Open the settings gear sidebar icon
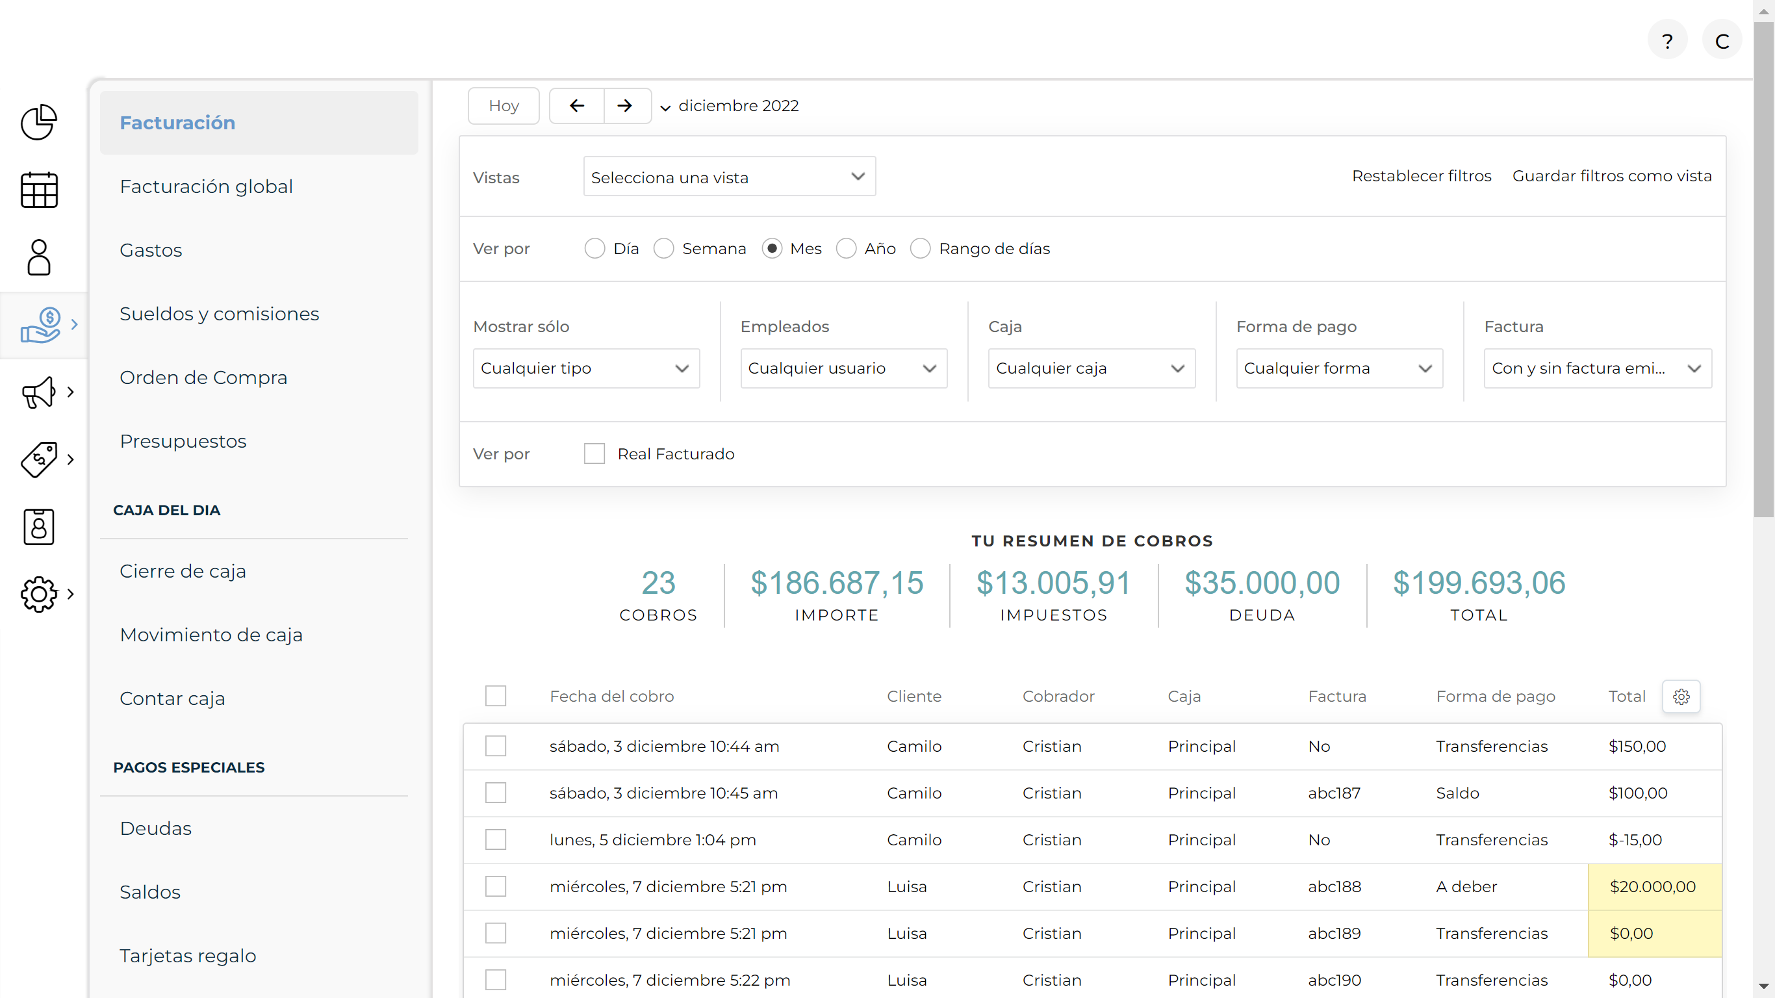Image resolution: width=1775 pixels, height=998 pixels. click(38, 594)
